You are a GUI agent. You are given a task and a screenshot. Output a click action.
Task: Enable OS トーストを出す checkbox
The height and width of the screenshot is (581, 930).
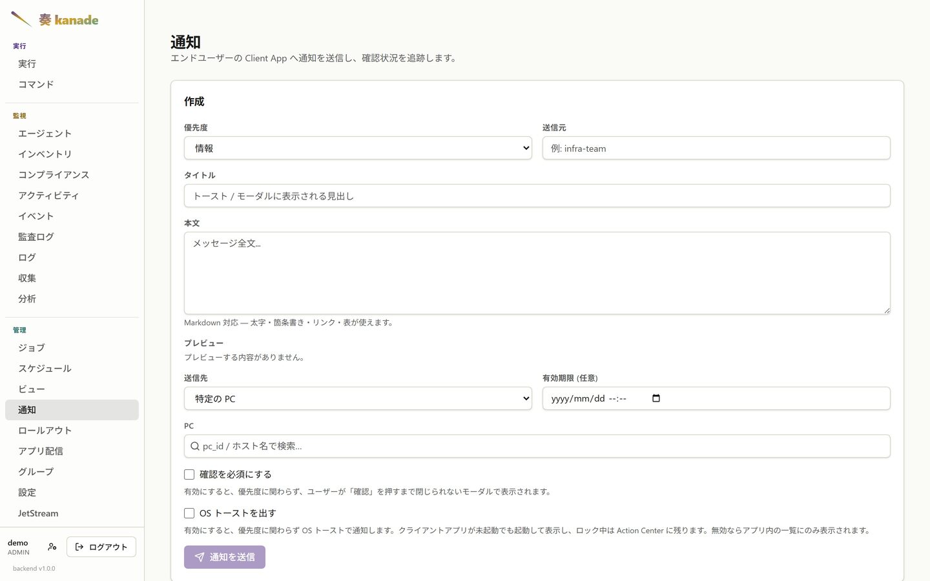point(189,513)
